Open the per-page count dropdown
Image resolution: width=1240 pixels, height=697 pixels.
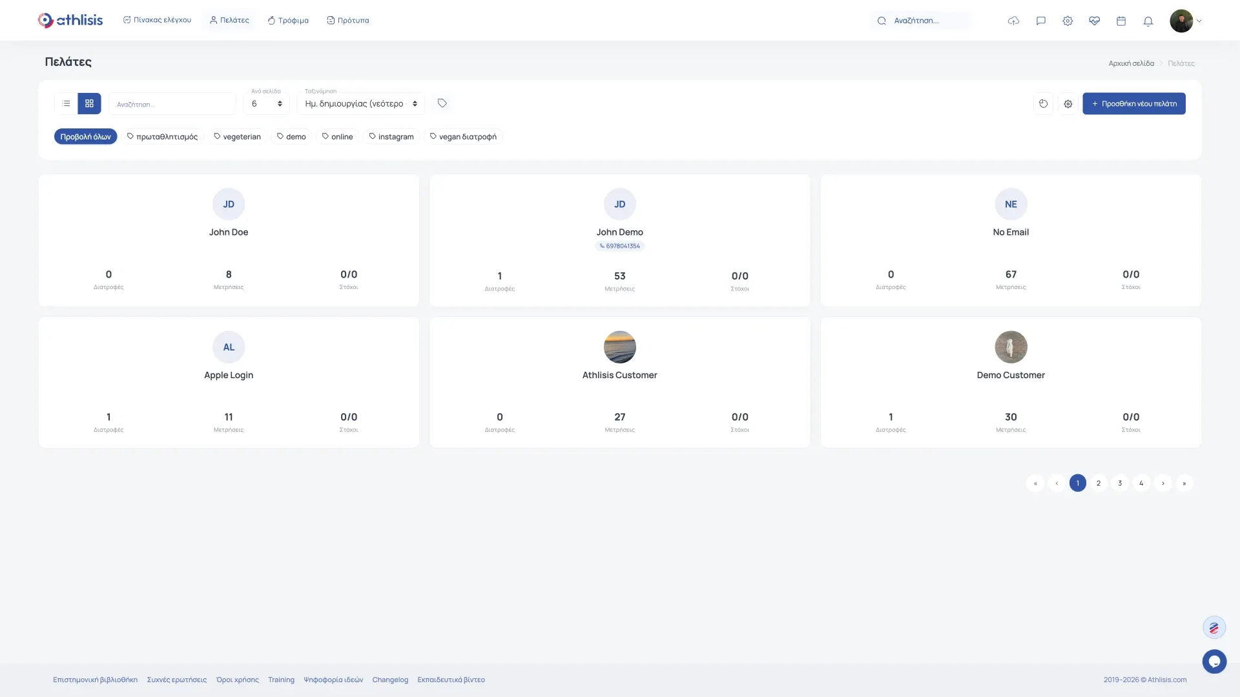[x=266, y=104]
